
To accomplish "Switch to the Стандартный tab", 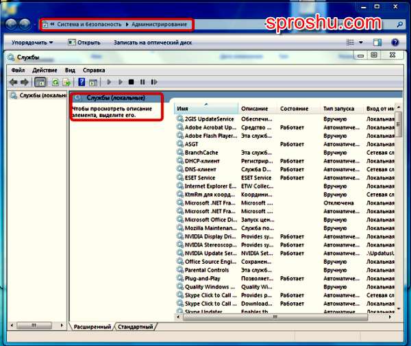I will [x=135, y=327].
